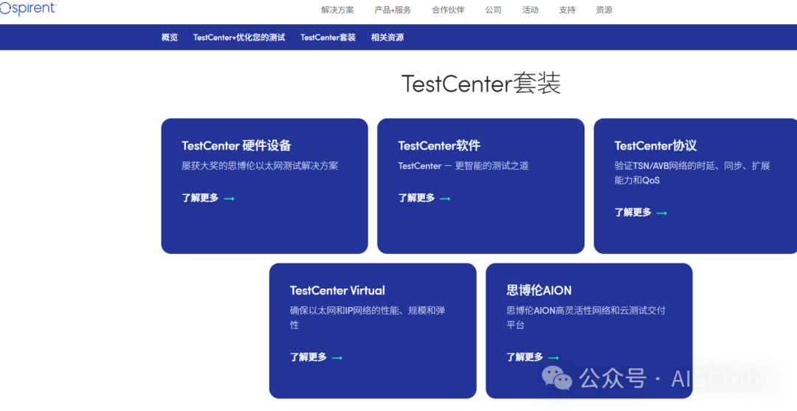Click the 验证TSN/AVB网络 description text
This screenshot has height=411, width=797.
point(691,173)
